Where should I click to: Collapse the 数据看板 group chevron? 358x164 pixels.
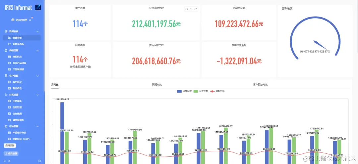coord(37,31)
